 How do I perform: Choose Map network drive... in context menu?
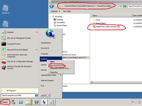[x=61, y=66]
